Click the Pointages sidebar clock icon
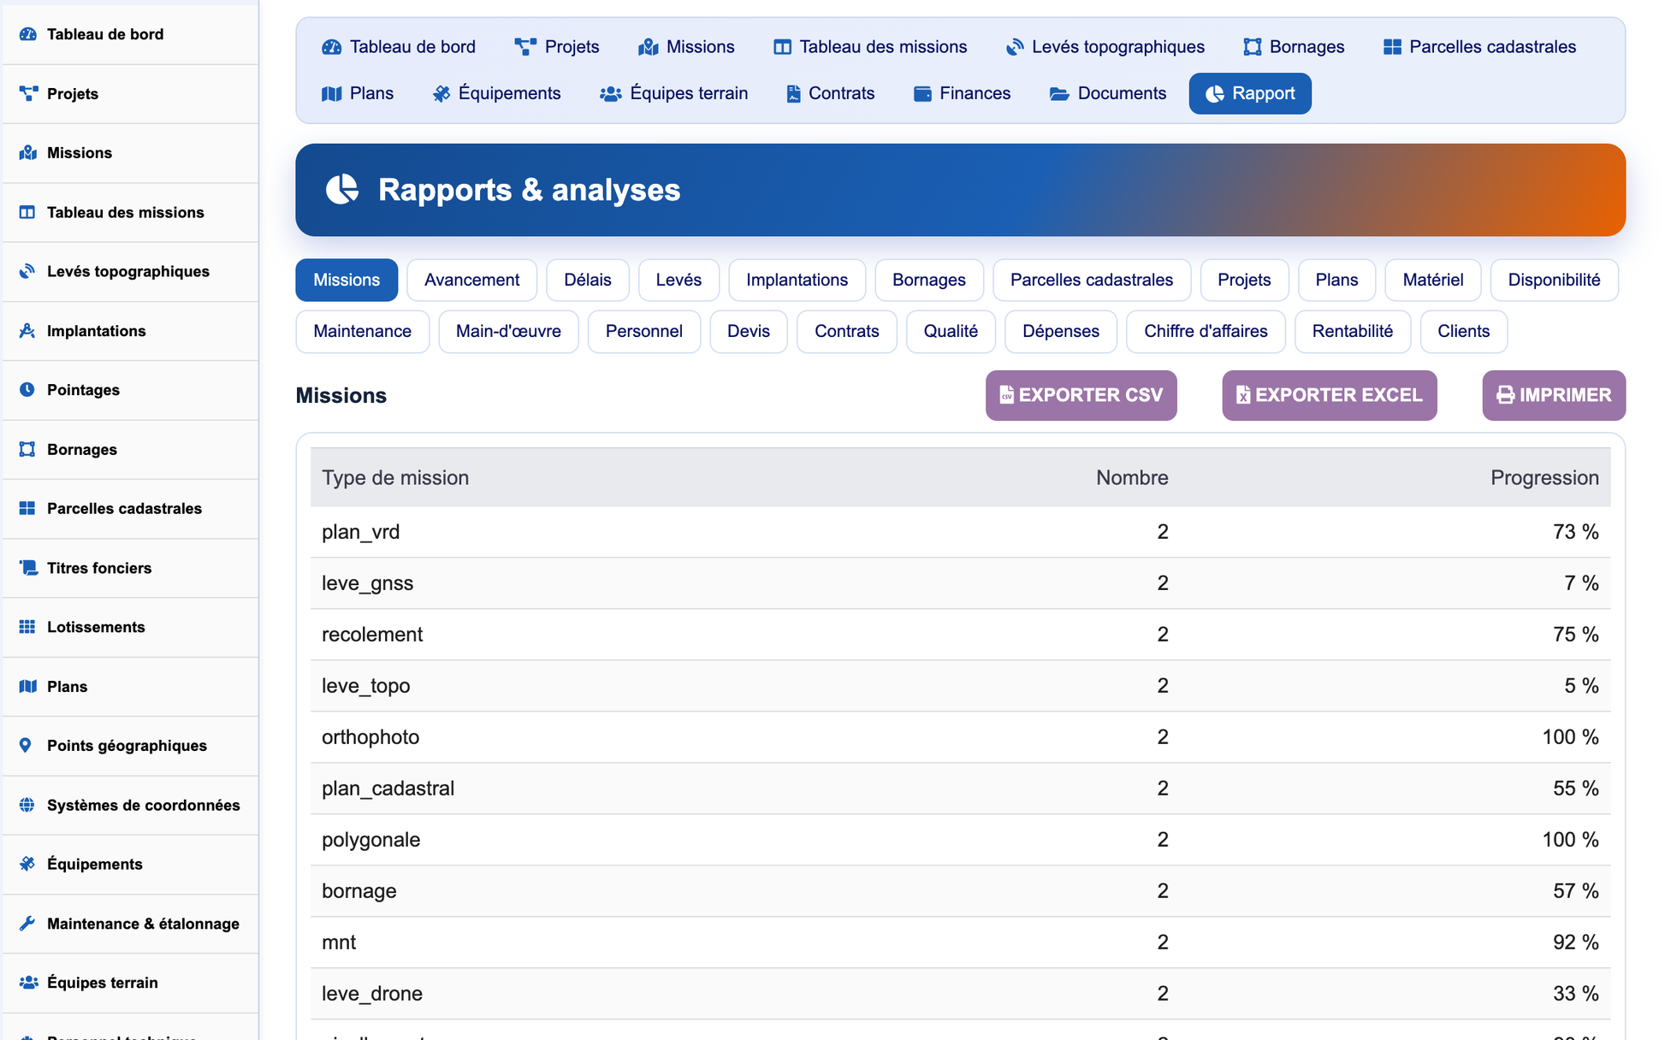The image size is (1665, 1040). tap(27, 390)
